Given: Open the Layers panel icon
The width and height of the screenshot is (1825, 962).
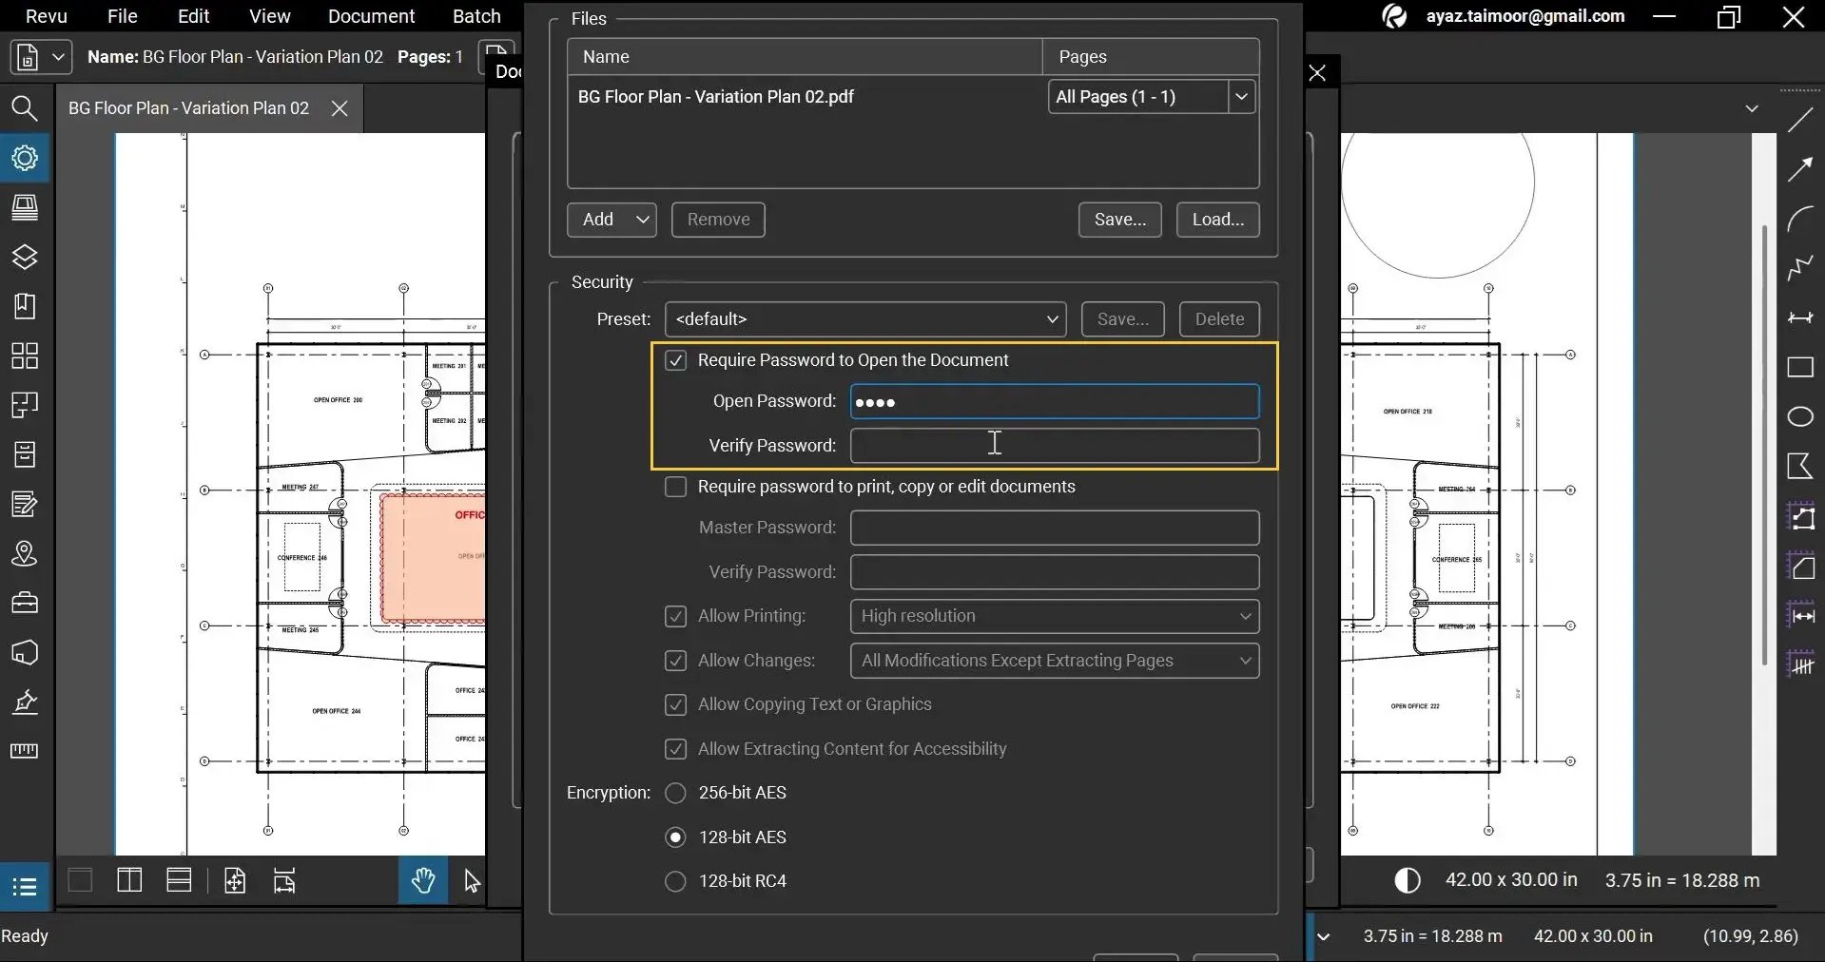Looking at the screenshot, I should point(25,257).
